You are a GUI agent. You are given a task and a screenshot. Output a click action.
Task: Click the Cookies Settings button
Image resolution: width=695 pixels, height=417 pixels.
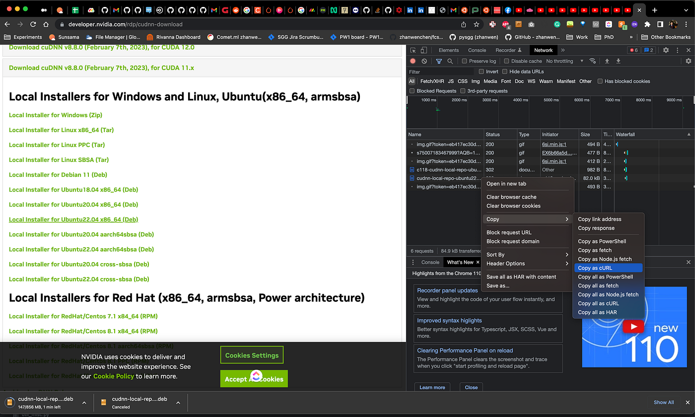coord(252,355)
